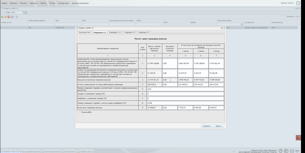Click the refresh list icon
This screenshot has width=305, height=153.
[17, 17]
